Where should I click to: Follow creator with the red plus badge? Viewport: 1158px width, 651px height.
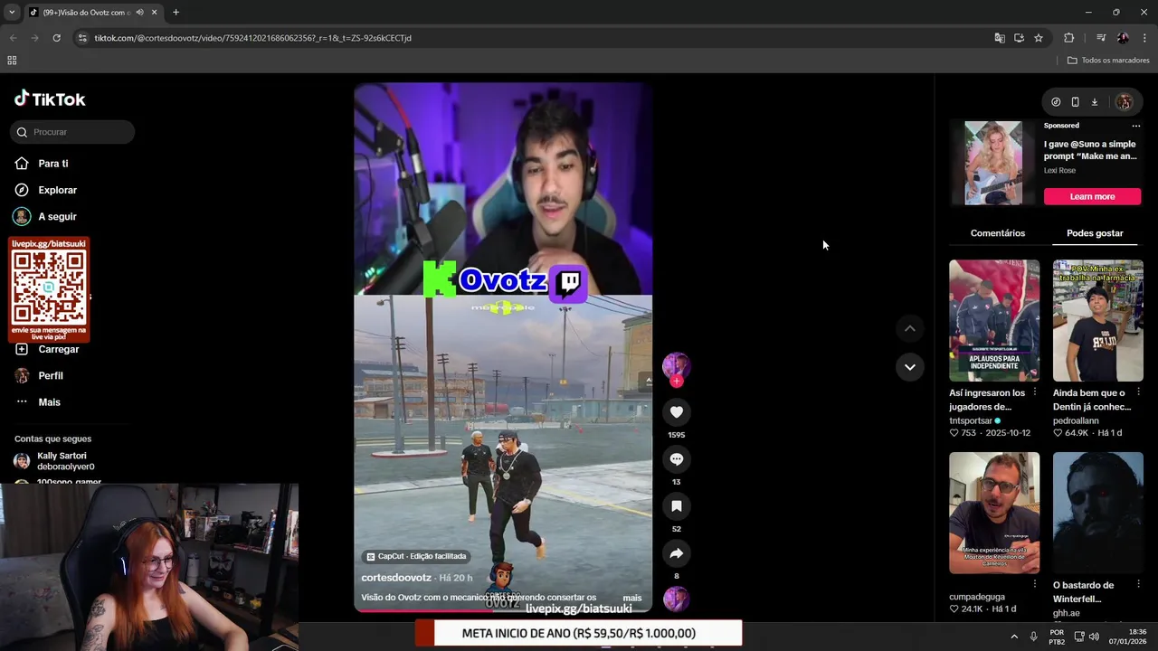coord(676,381)
